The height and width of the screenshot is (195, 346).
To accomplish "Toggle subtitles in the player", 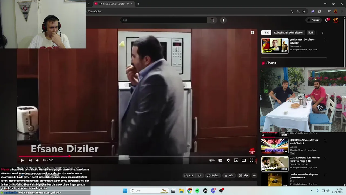I will tap(220, 160).
